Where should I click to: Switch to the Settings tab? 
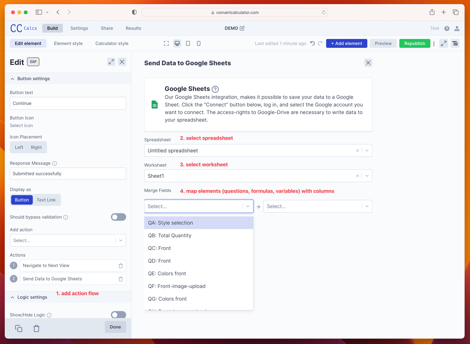(79, 28)
